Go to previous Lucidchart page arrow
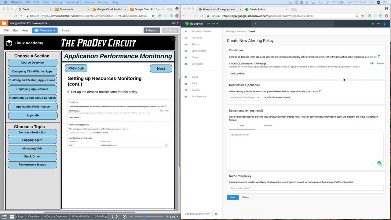The image size is (391, 220). pyautogui.click(x=112, y=217)
